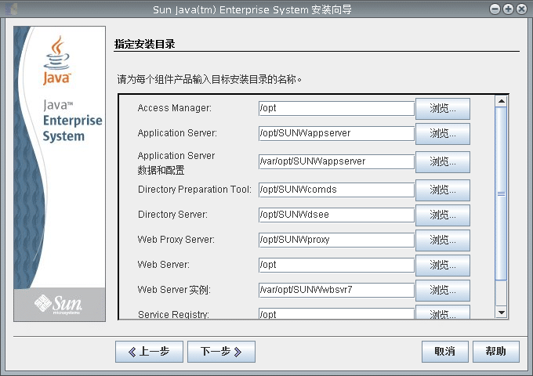This screenshot has height=376, width=533.
Task: Click Browse button for Directory Preparation Tool
Action: pos(443,190)
